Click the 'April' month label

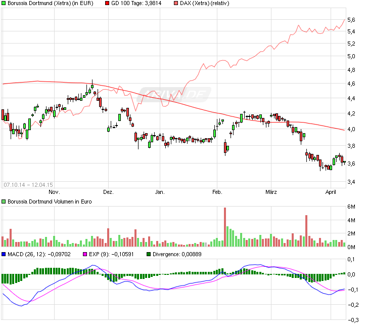[x=331, y=192]
